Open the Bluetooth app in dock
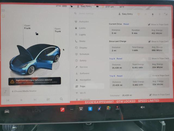The height and width of the screenshot is (131, 174). (90, 109)
